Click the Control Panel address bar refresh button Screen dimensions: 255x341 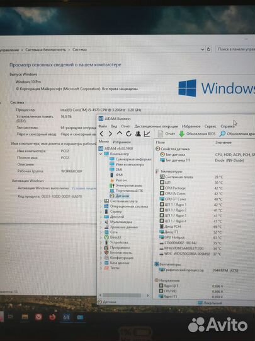[208, 49]
